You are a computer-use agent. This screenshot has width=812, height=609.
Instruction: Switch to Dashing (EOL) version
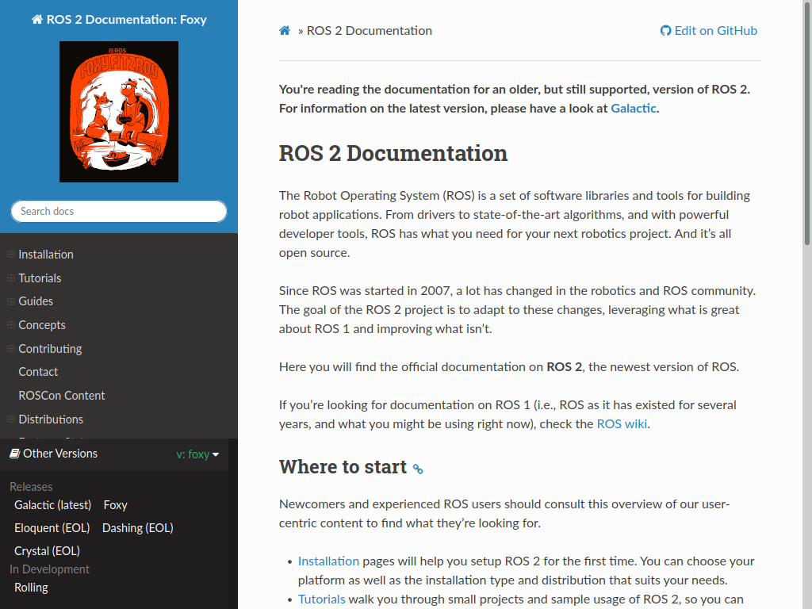point(138,528)
